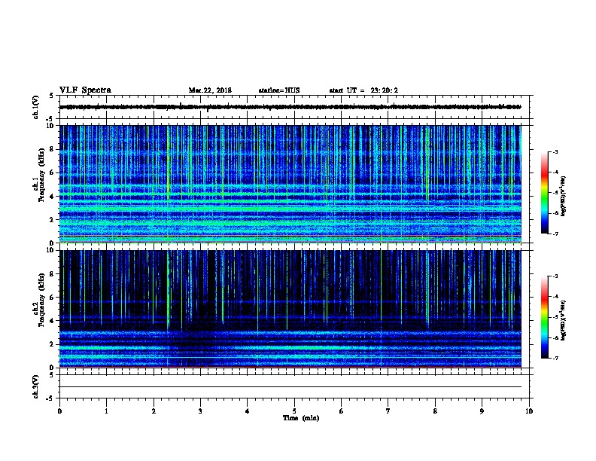Viewport: 596px width, 461px height.
Task: Click the ch.2 color bar log(PSD) unit label
Action: pos(564,321)
